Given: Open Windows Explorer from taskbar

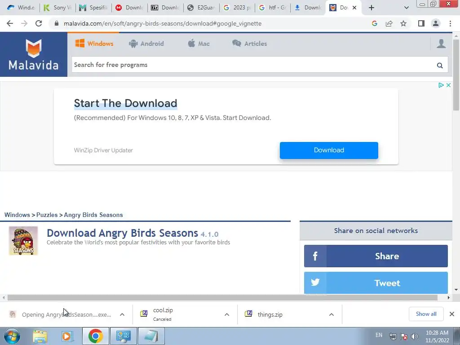Looking at the screenshot, I should point(40,336).
